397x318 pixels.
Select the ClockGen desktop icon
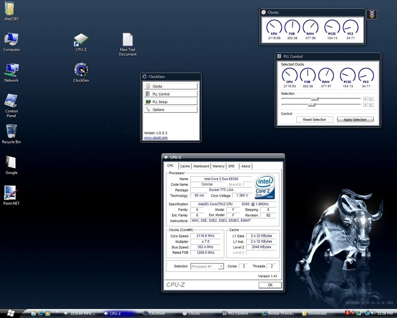(x=81, y=73)
